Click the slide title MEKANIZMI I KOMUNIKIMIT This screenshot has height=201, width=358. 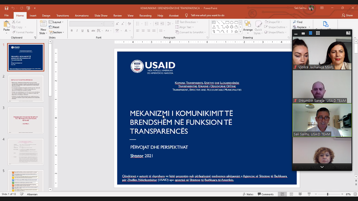click(x=181, y=122)
